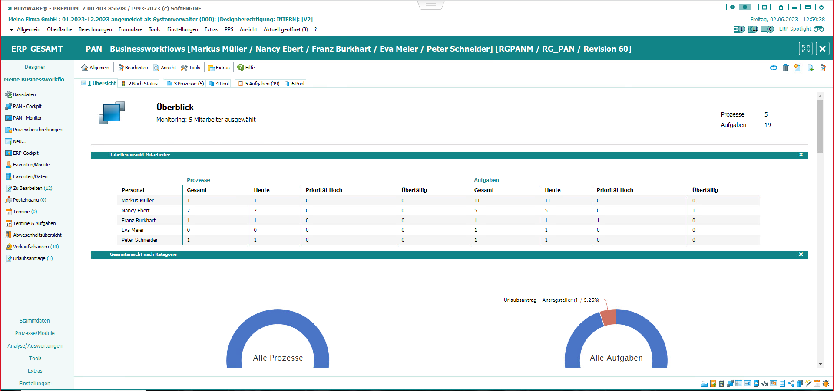The height and width of the screenshot is (391, 834).
Task: Click the lock icon in the title bar
Action: coord(781,7)
